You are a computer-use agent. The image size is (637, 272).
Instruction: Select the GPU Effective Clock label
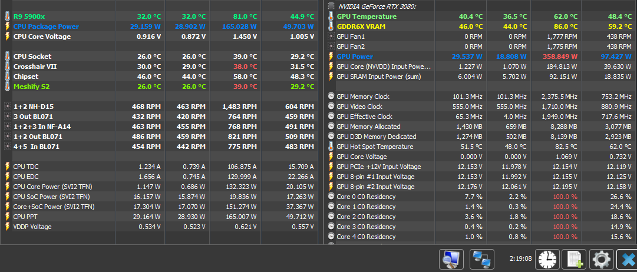click(x=364, y=117)
